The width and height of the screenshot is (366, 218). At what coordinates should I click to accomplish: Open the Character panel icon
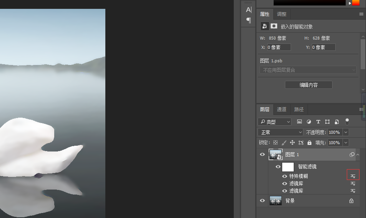coord(249,10)
